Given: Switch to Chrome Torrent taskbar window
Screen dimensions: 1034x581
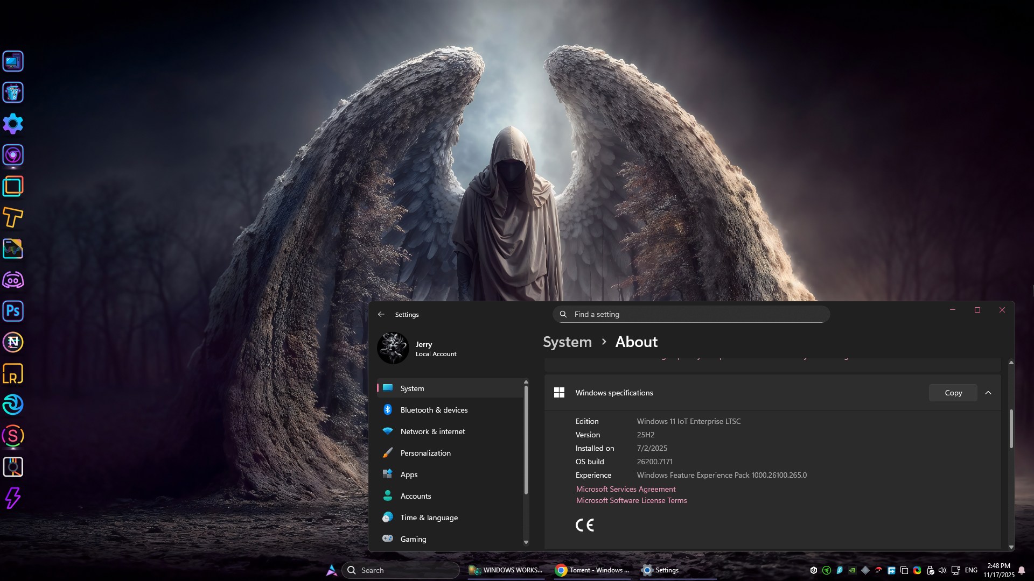Looking at the screenshot, I should coord(592,570).
